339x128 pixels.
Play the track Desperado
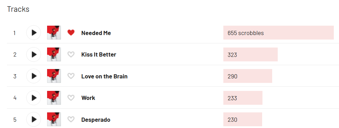point(34,119)
